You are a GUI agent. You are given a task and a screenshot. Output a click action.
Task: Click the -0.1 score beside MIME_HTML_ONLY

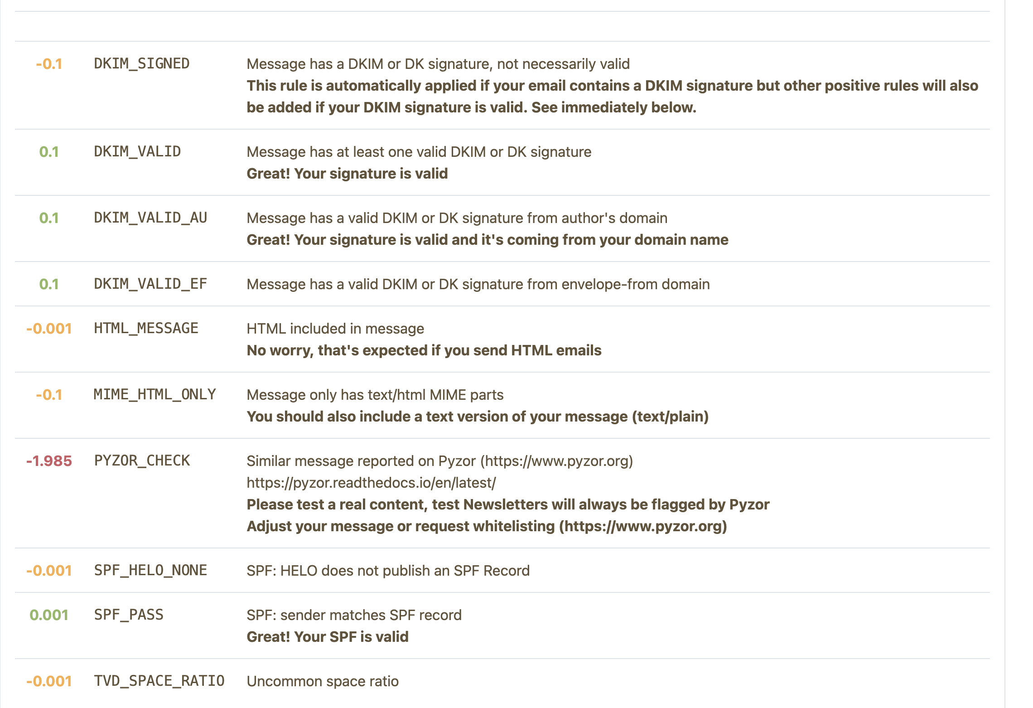(49, 395)
